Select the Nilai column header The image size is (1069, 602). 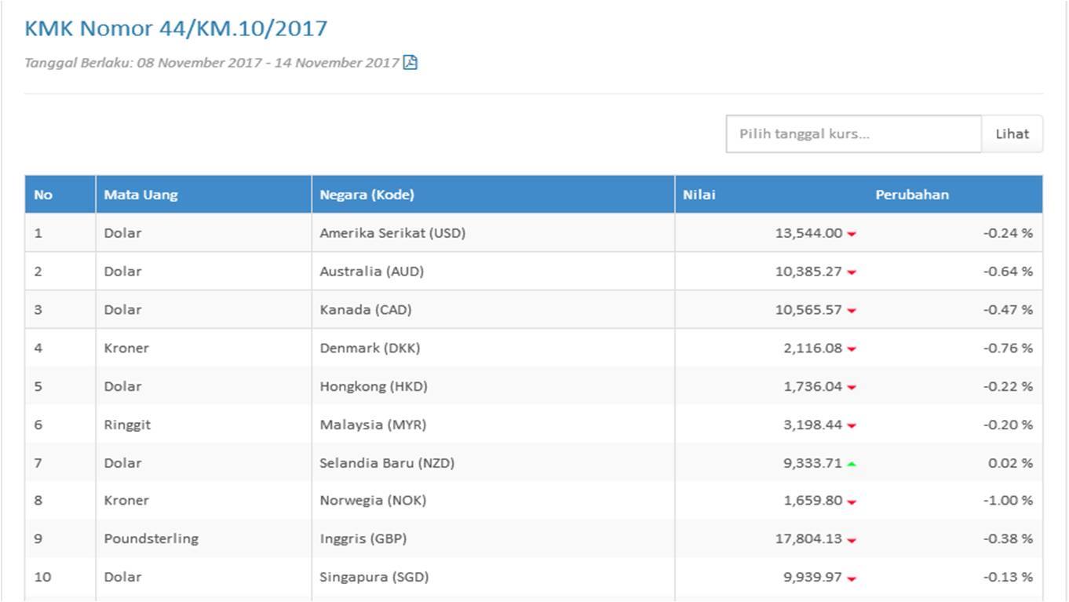coord(699,195)
